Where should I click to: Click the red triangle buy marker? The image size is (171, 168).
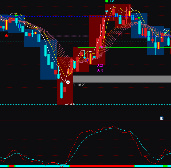point(6,35)
